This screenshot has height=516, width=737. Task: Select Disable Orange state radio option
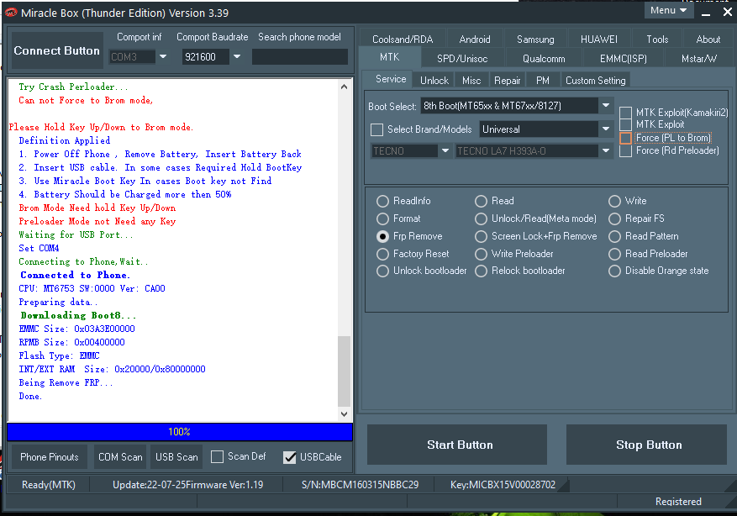[614, 271]
